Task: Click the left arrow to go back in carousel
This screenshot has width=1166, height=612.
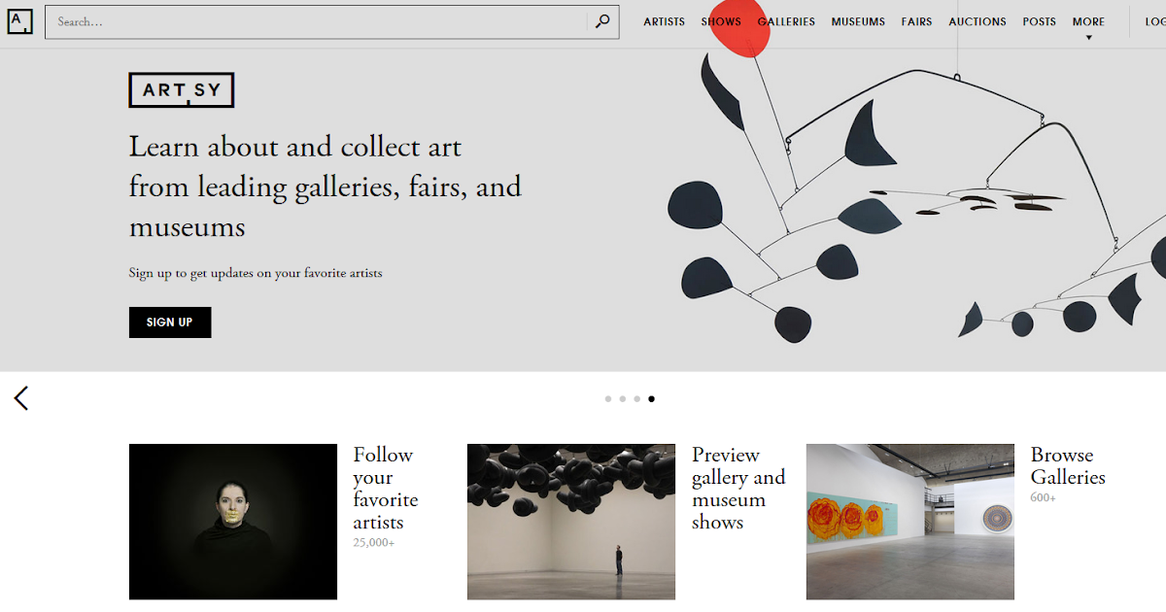Action: coord(20,398)
